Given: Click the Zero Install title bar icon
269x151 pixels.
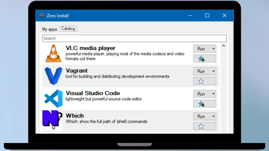Looking at the screenshot, I should tap(42, 15).
